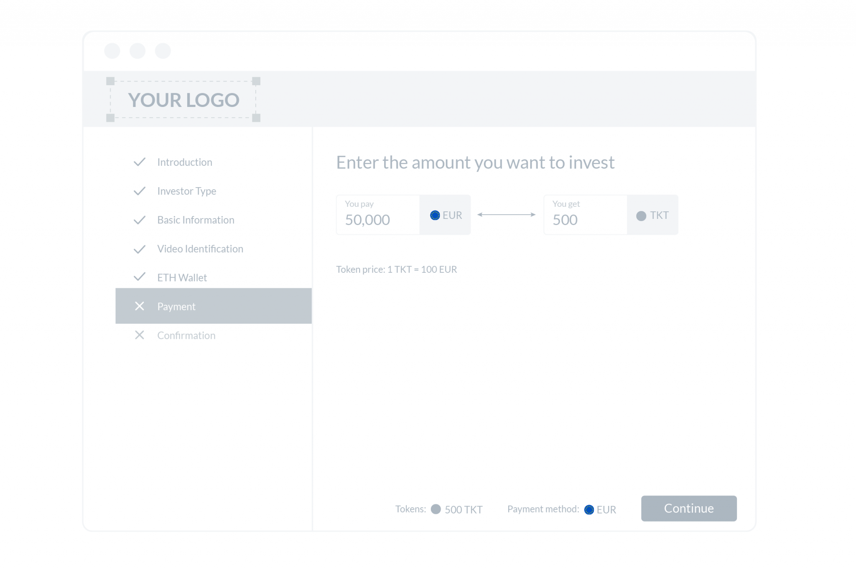856x569 pixels.
Task: Click the checkmark icon beside Introduction
Action: click(139, 162)
